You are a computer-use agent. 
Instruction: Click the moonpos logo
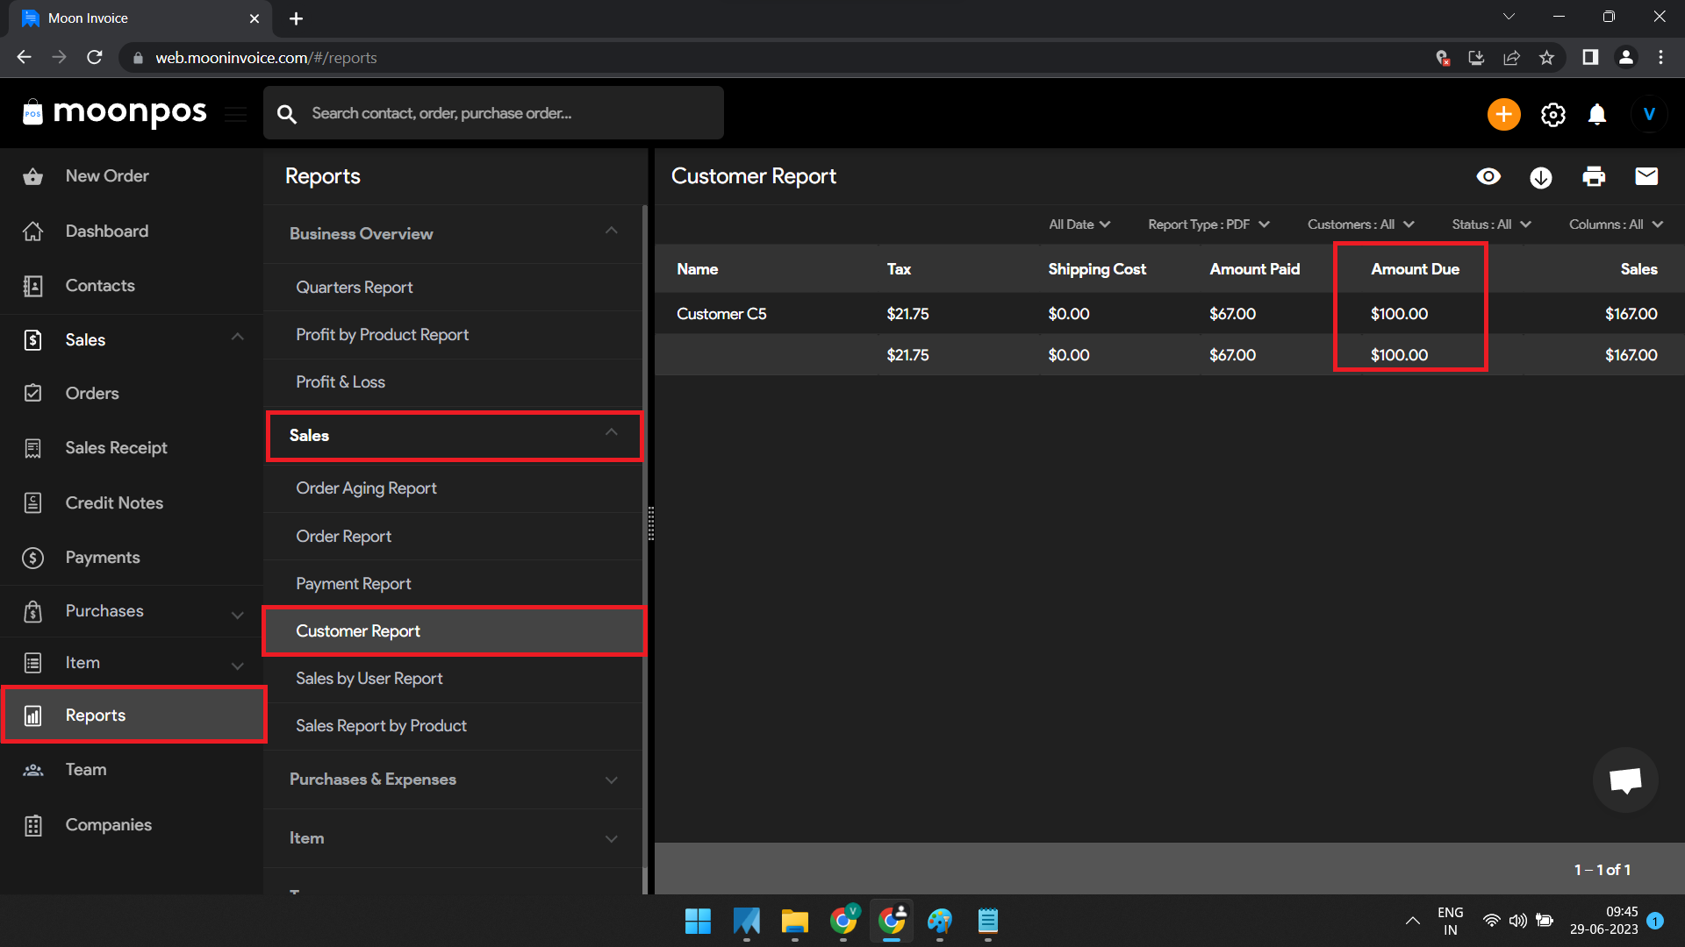click(x=113, y=112)
